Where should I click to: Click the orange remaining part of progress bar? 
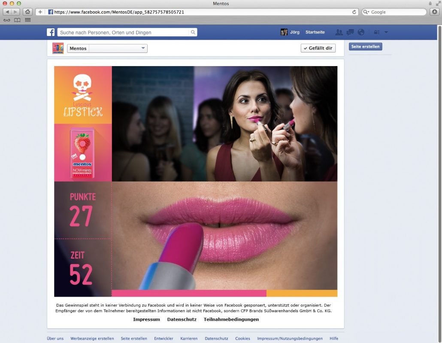[x=302, y=293]
